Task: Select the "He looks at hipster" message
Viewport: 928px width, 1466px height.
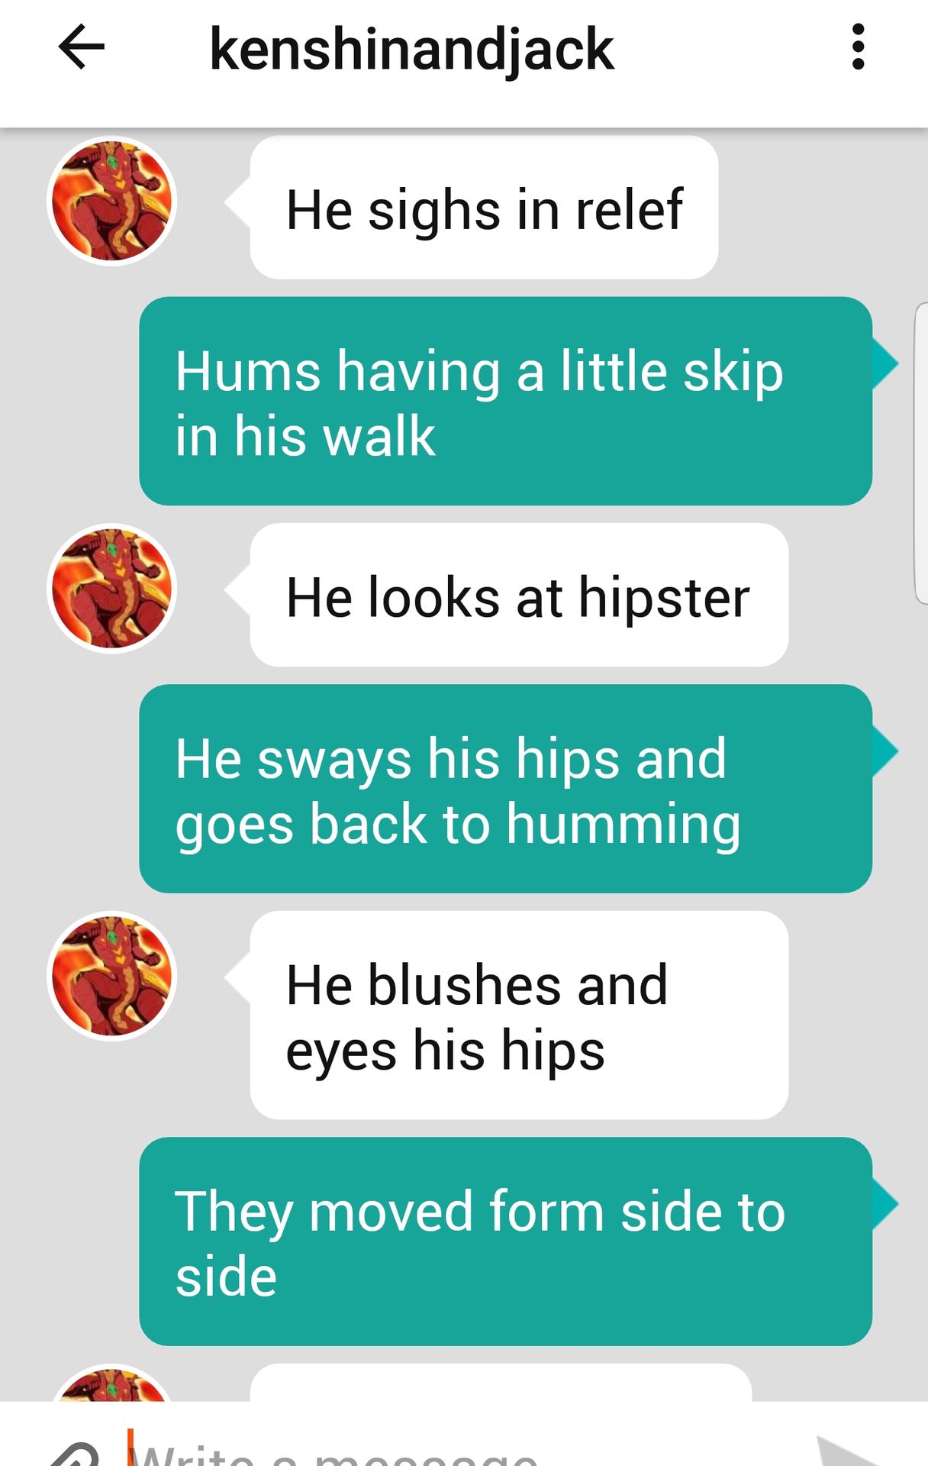Action: click(x=519, y=596)
